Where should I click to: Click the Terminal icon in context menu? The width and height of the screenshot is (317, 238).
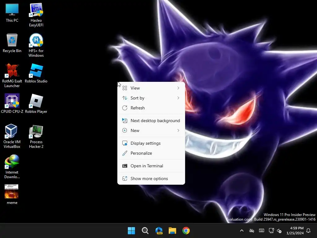point(125,166)
